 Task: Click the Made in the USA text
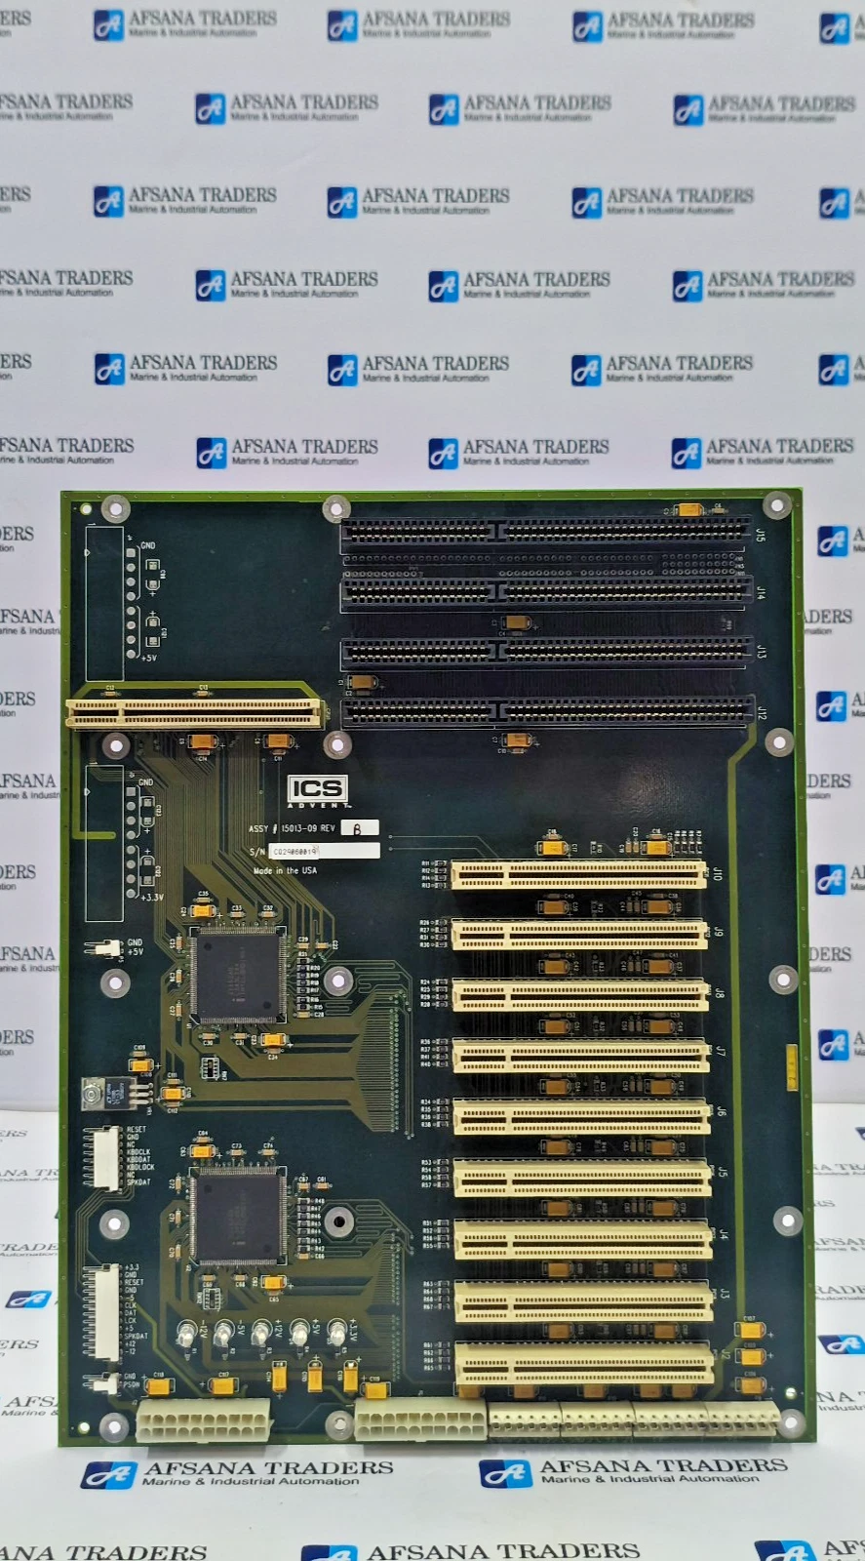pos(285,870)
